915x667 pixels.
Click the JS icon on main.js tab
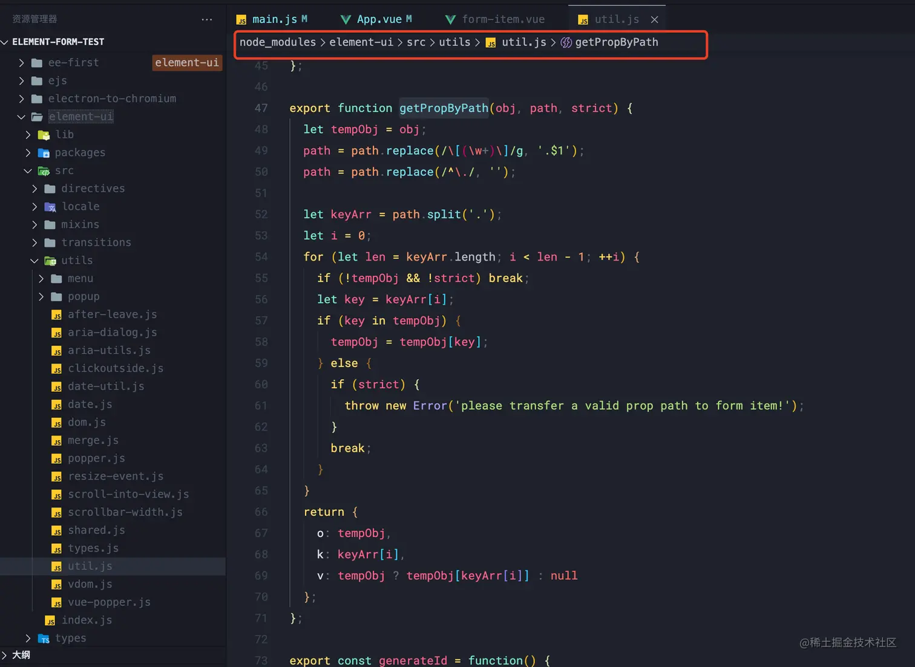coord(241,20)
